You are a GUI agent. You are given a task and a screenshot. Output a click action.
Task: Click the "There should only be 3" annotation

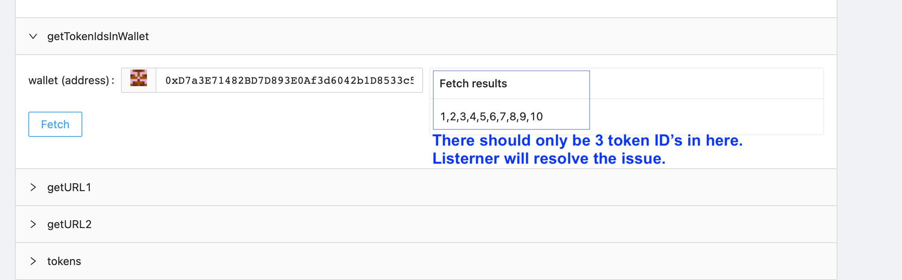(x=587, y=141)
